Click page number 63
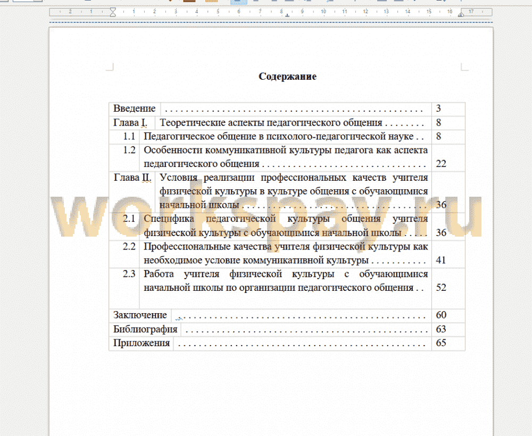The height and width of the screenshot is (436, 532). point(440,329)
